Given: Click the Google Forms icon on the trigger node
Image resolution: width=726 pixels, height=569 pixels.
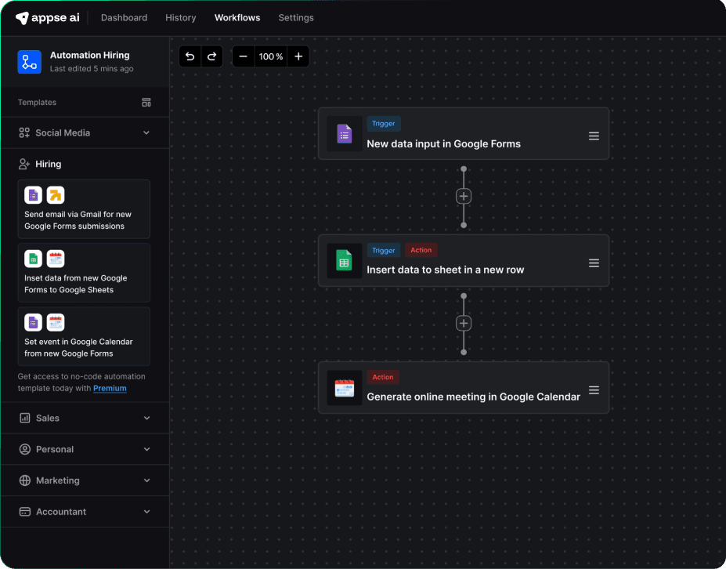Looking at the screenshot, I should 345,133.
